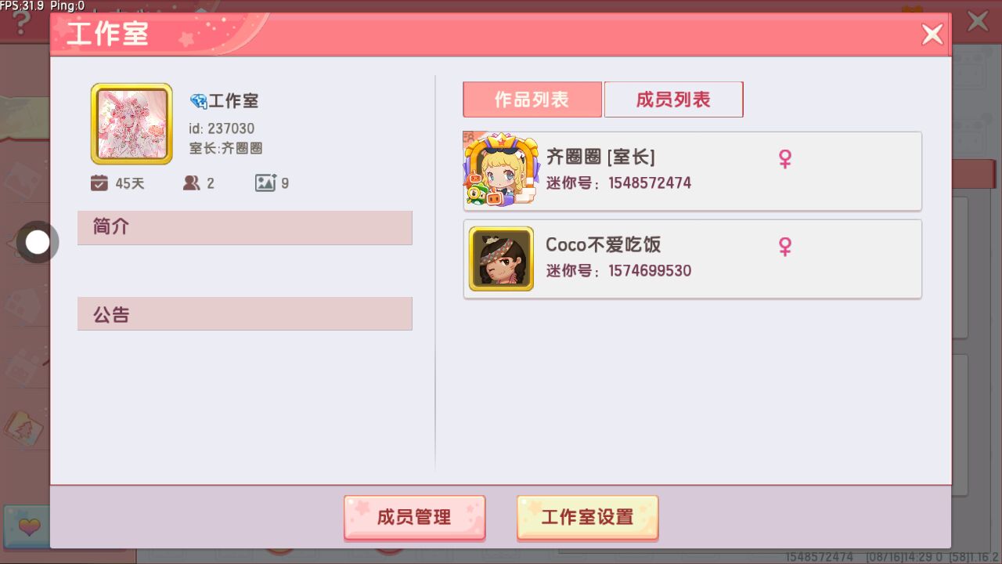Open the 工作室设置 button
This screenshot has width=1002, height=564.
point(587,517)
